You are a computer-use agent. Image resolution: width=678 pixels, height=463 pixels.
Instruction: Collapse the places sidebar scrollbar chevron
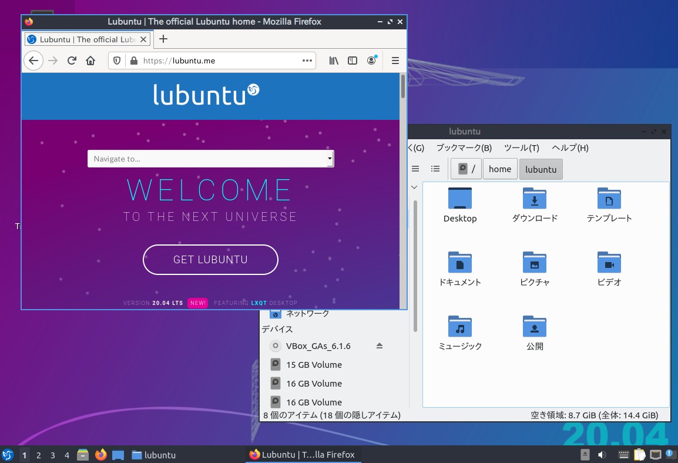pos(414,187)
